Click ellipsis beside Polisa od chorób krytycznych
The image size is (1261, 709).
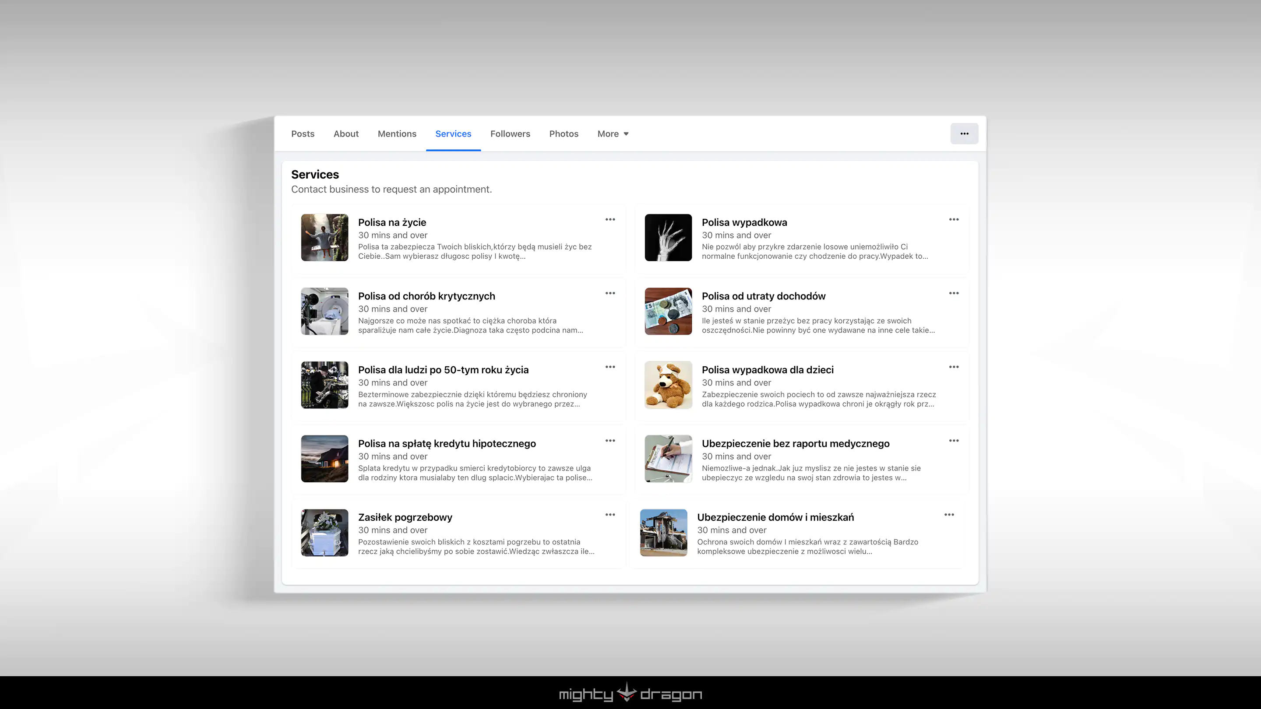(610, 294)
